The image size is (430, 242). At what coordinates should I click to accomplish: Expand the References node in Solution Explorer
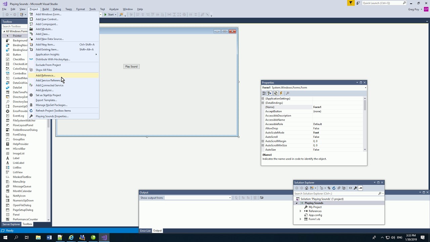[x=300, y=211]
